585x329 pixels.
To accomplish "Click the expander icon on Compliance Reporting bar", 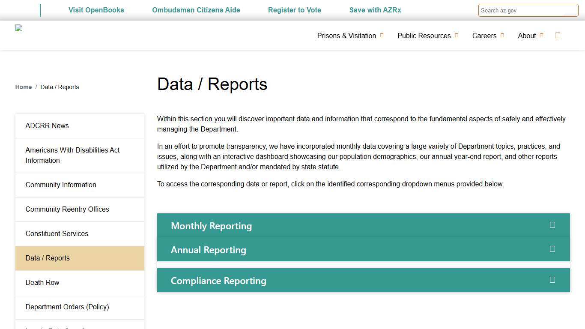I will point(552,280).
